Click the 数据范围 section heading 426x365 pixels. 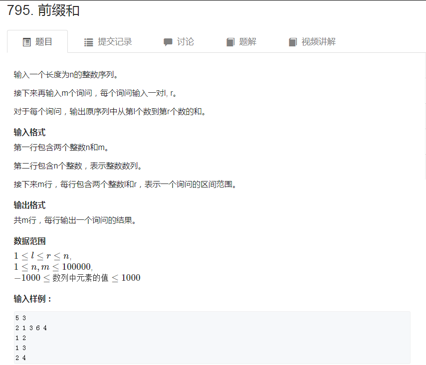29,240
